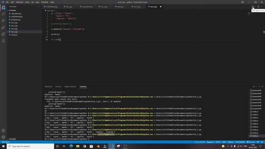Screen dimensions: 265x149
Task: Open Microsoft Edge from taskbar
Action: (x=71, y=146)
